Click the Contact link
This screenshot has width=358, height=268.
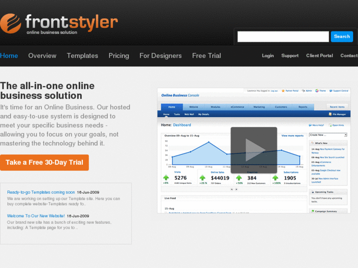(349, 56)
